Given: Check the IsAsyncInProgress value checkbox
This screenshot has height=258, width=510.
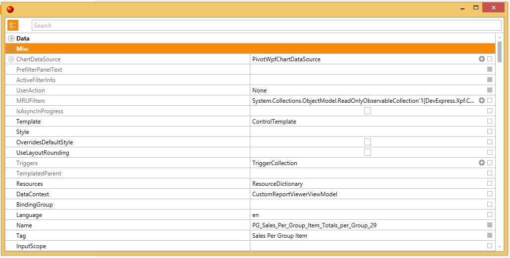Looking at the screenshot, I should 368,111.
